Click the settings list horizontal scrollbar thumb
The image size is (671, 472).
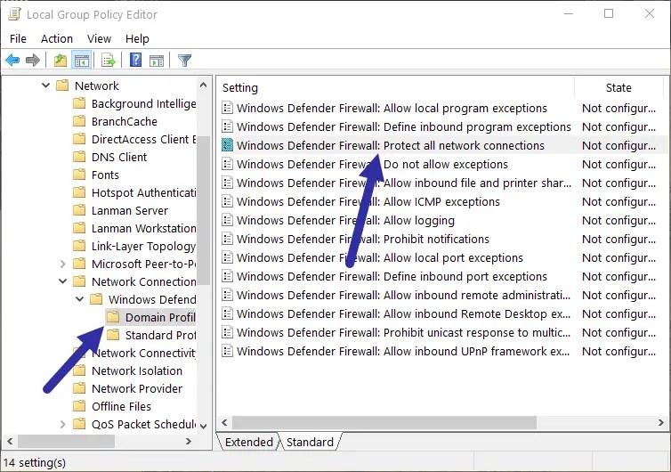click(384, 422)
